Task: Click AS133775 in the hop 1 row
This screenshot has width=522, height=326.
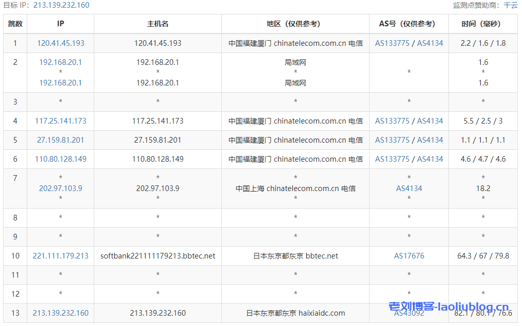Action: pos(392,43)
